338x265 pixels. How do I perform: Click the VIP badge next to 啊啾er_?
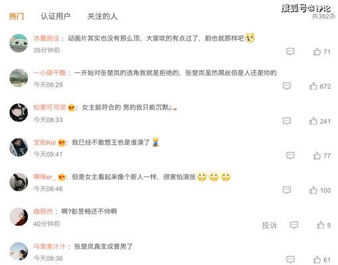pyautogui.click(x=62, y=177)
